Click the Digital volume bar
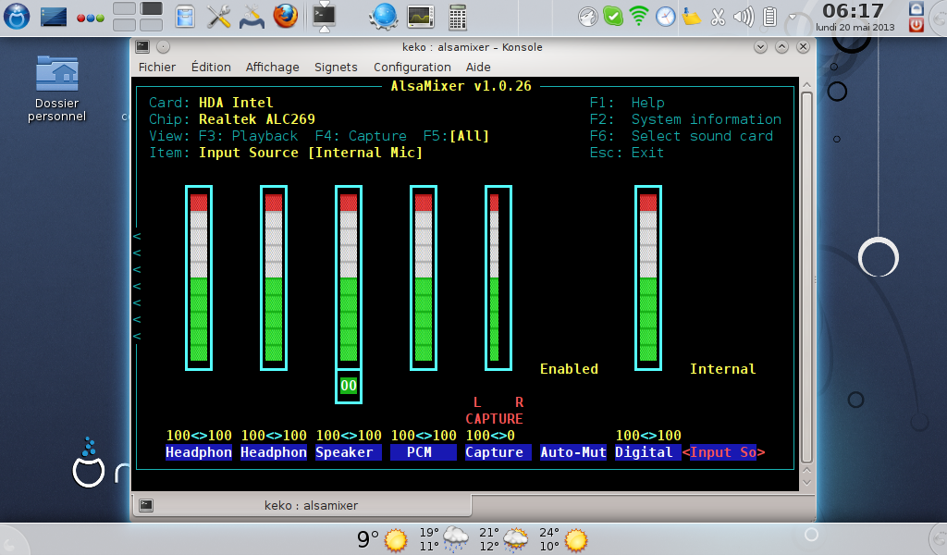This screenshot has width=947, height=555. tap(648, 277)
